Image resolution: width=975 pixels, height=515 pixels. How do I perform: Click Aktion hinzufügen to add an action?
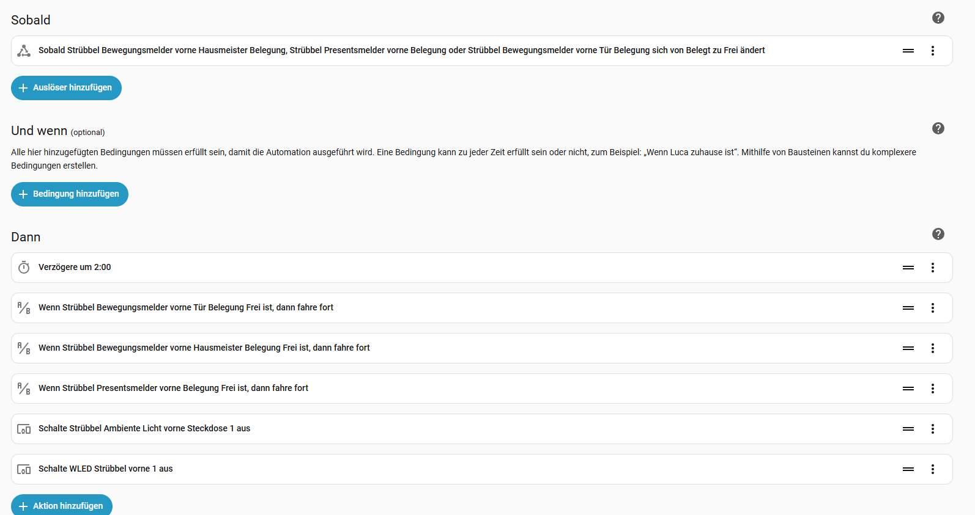pos(62,506)
